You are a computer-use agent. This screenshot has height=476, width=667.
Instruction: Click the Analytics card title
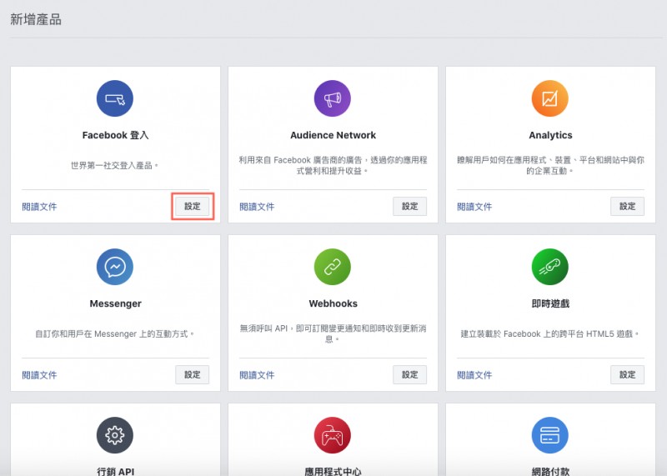(550, 135)
